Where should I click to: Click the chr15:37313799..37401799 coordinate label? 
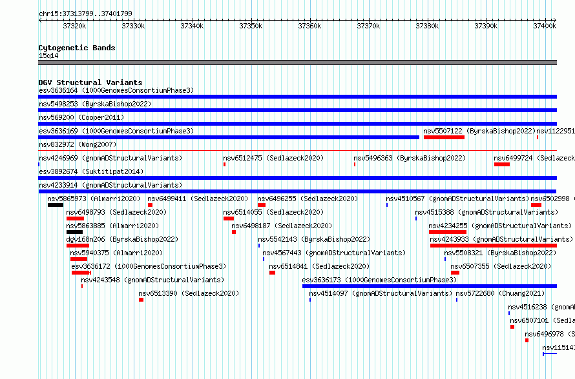[85, 14]
